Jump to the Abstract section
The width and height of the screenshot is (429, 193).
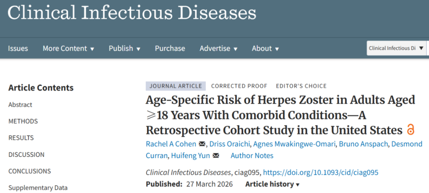[21, 105]
